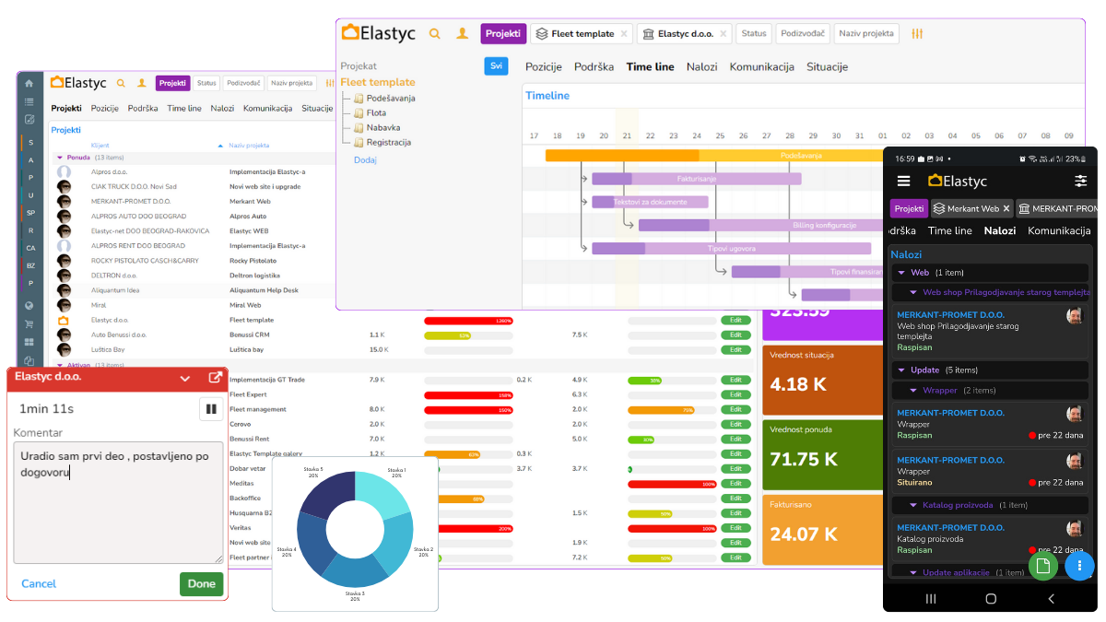Tap the Android recent apps button
The height and width of the screenshot is (622, 1106).
pyautogui.click(x=930, y=598)
